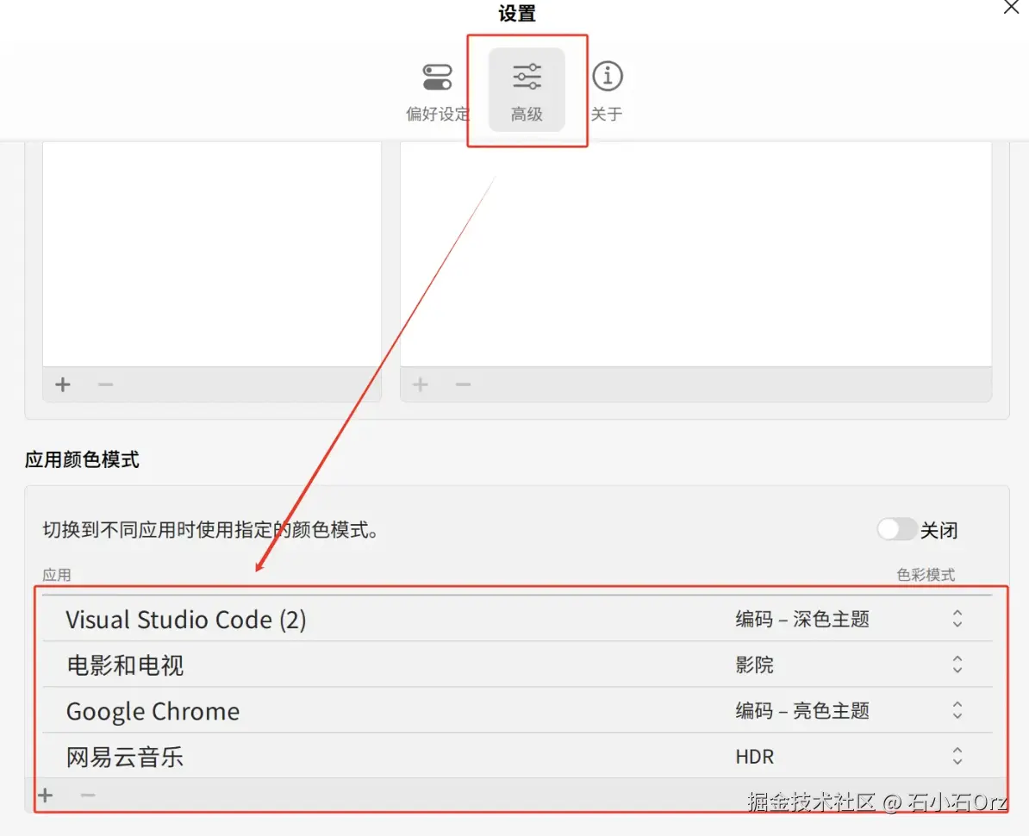Click the 色彩模式 column header
Image resolution: width=1029 pixels, height=836 pixels.
926,575
